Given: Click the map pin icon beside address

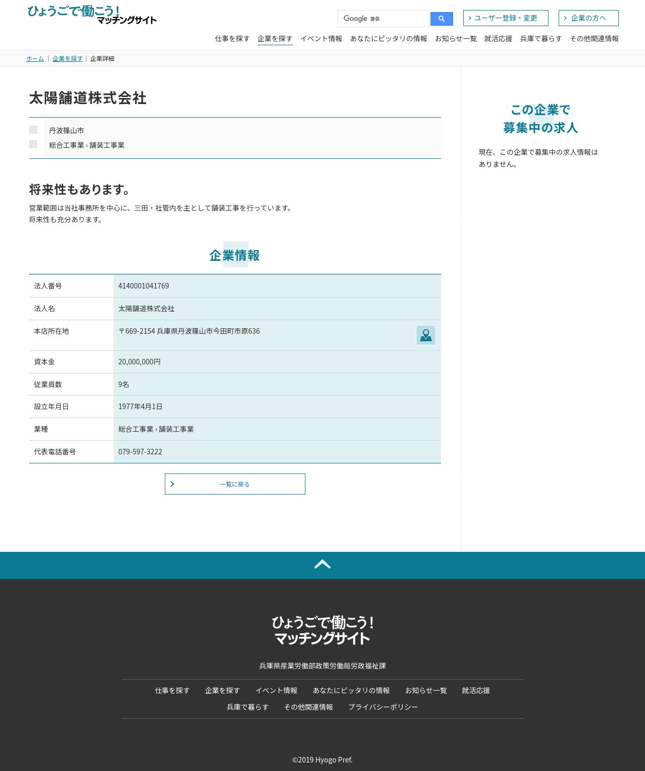Looking at the screenshot, I should coord(425,335).
